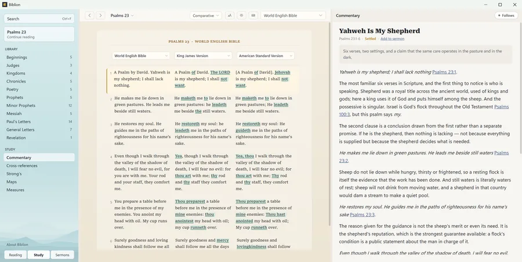Click the Biblion app logo icon
This screenshot has width=522, height=262.
click(x=5, y=5)
